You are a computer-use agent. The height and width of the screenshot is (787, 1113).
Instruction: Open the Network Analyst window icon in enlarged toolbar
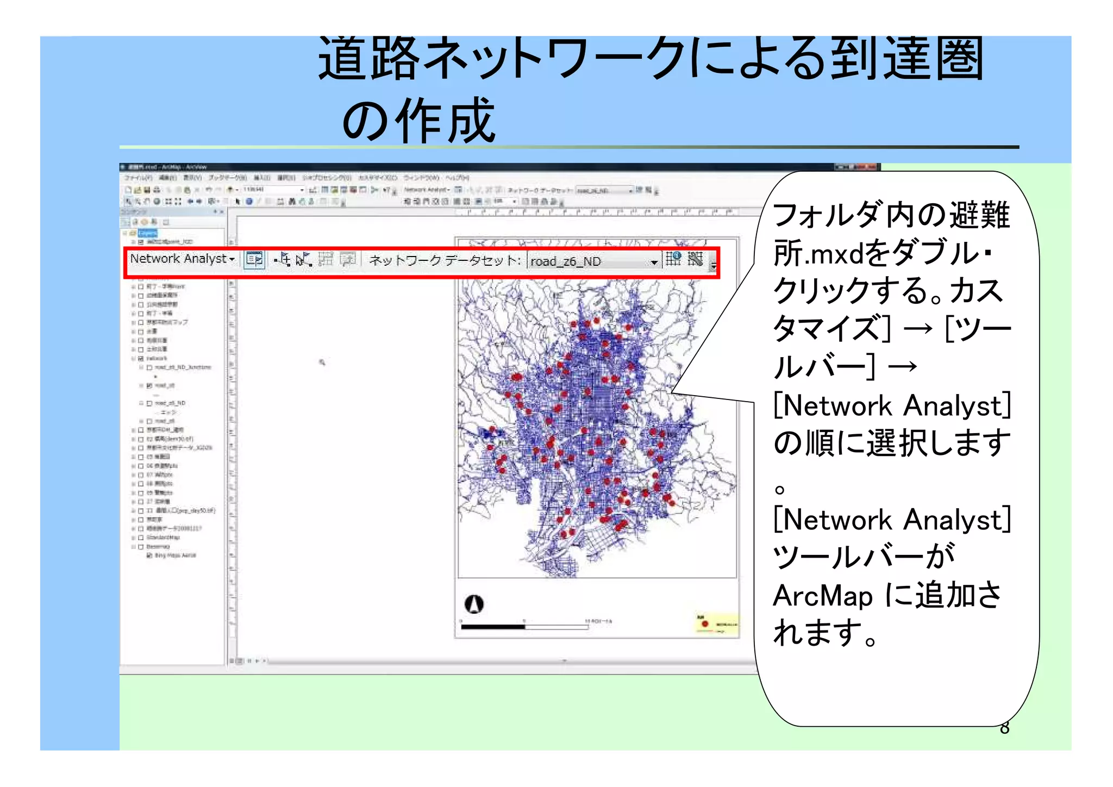(x=254, y=259)
